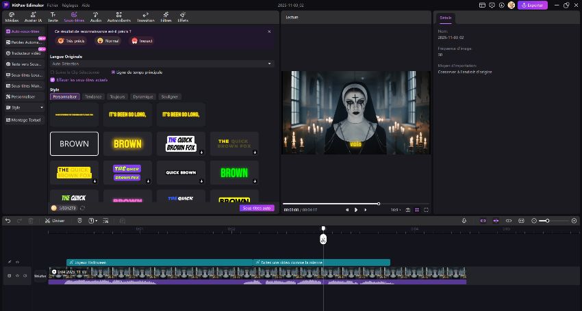This screenshot has height=311, width=582.
Task: Open the Avatar IA tool
Action: 32,13
